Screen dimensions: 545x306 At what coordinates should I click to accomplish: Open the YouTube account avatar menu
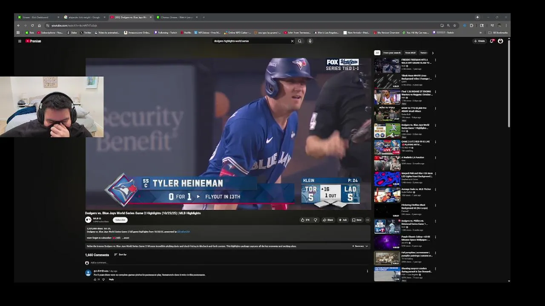coord(500,41)
